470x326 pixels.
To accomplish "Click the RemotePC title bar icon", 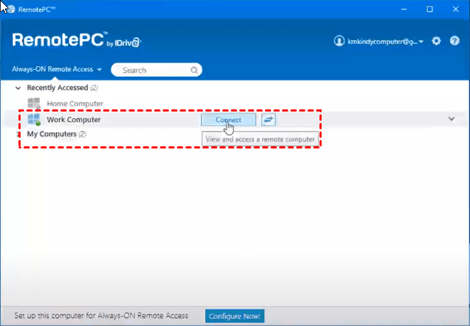I will 11,9.
